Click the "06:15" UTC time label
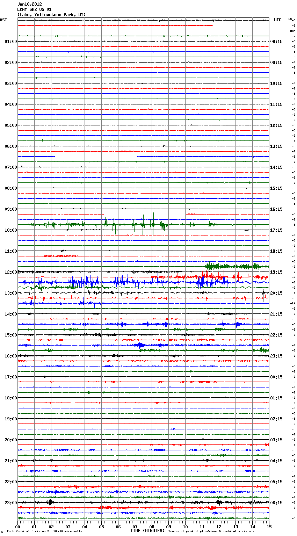Viewport: 297px width, 536px height. 276,503
